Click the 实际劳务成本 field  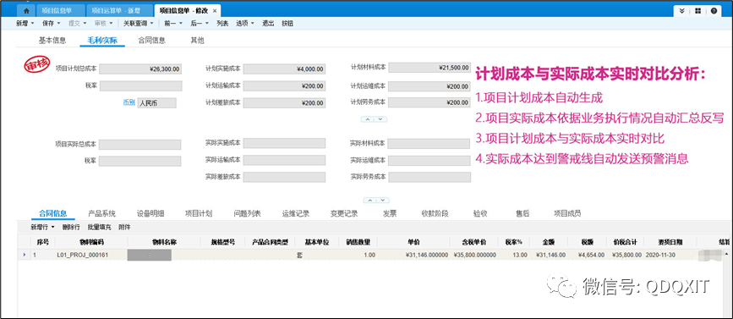coord(429,178)
